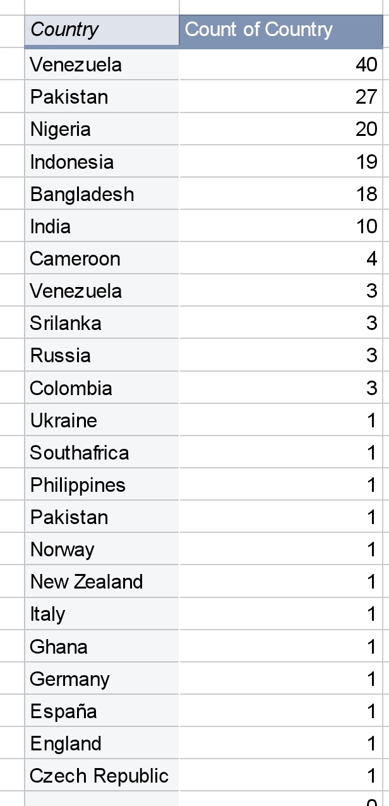Image resolution: width=389 pixels, height=806 pixels.
Task: Select the Philippines cell
Action: (x=101, y=485)
